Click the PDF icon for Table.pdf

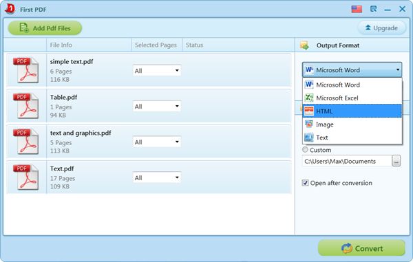tap(25, 106)
